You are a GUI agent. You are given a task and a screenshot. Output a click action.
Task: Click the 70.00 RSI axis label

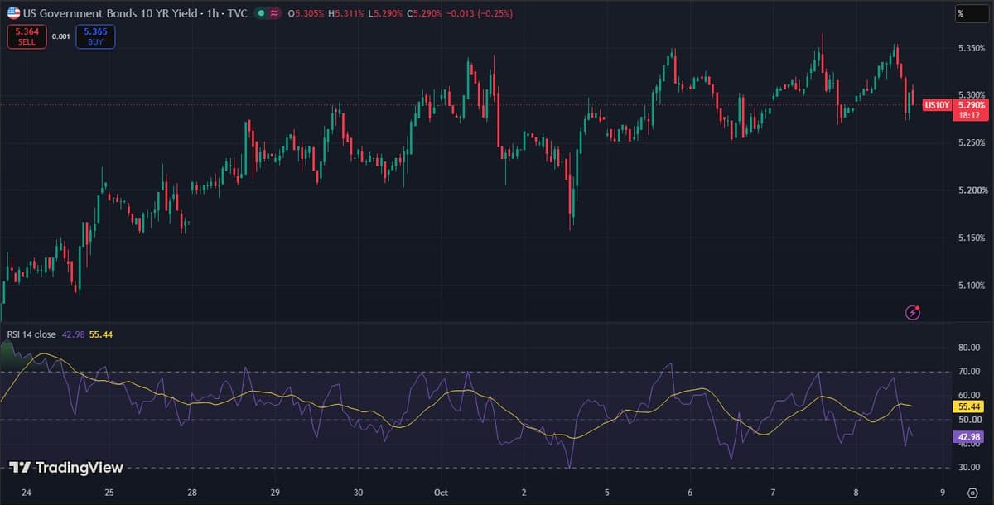(x=969, y=372)
